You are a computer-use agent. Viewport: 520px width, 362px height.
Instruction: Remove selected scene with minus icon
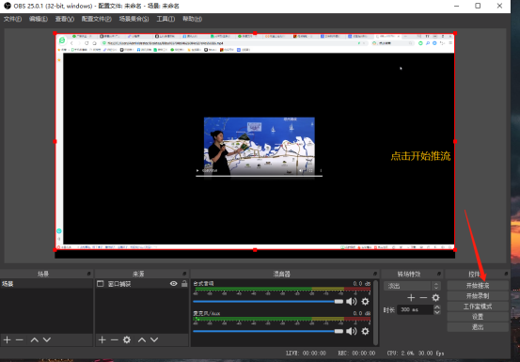(x=20, y=339)
